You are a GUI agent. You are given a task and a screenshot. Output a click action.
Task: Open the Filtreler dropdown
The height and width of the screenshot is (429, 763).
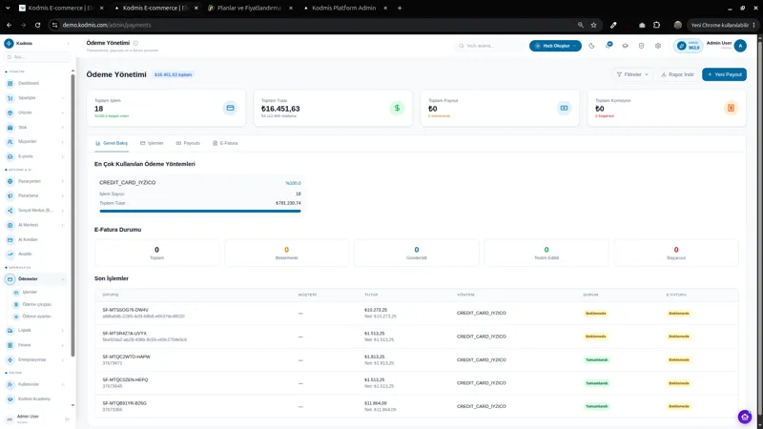click(x=632, y=74)
